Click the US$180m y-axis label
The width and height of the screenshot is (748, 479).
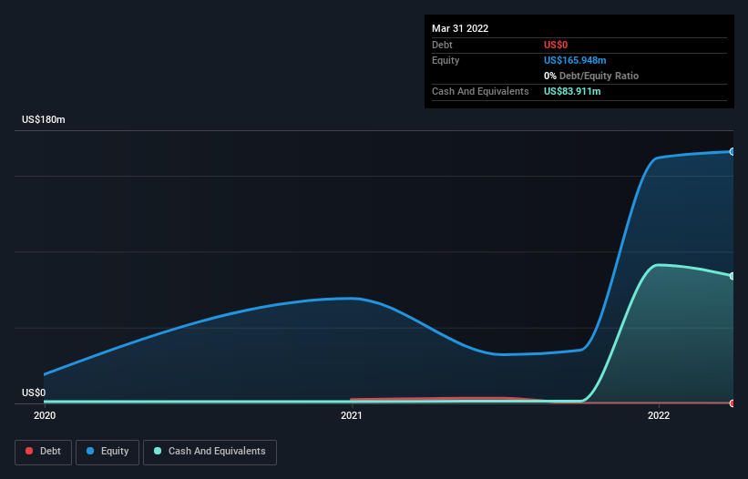click(44, 119)
